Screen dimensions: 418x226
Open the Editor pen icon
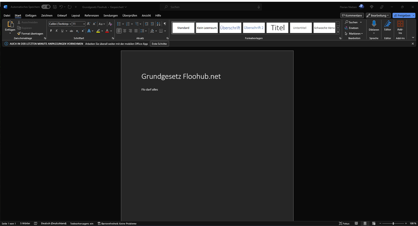[x=388, y=24]
